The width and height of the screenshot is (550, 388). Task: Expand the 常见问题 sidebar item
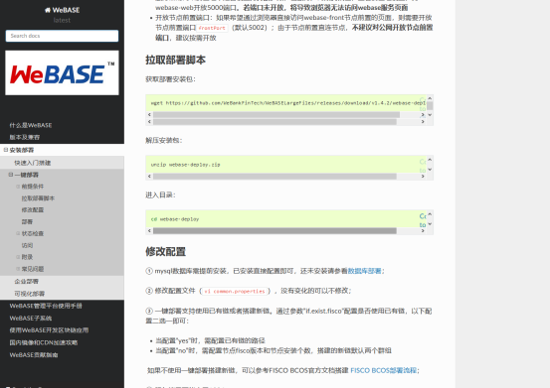(18, 269)
